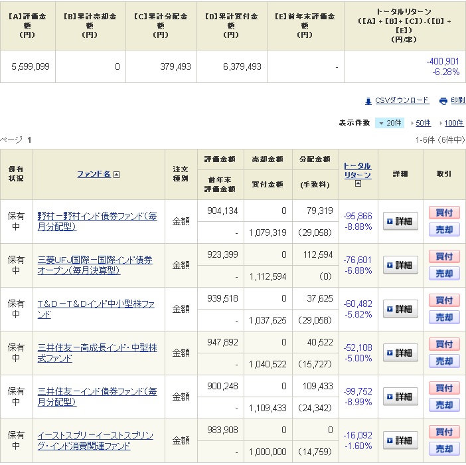466x465 pixels.
Task: Click 詳細 button for 野村インド債券ファンド
Action: coord(400,222)
